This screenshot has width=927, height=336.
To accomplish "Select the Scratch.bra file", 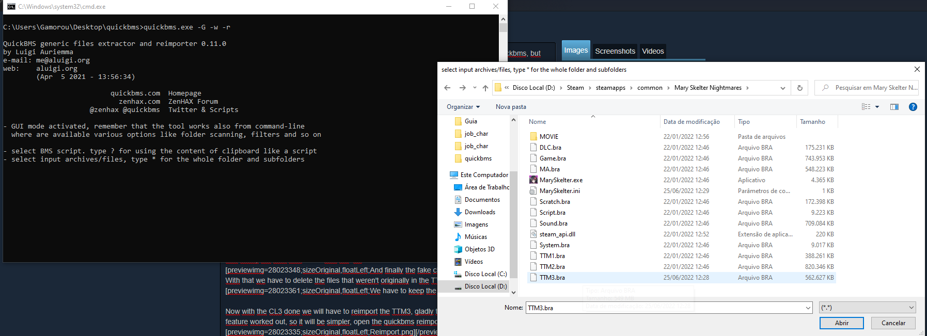I will 682,202.
